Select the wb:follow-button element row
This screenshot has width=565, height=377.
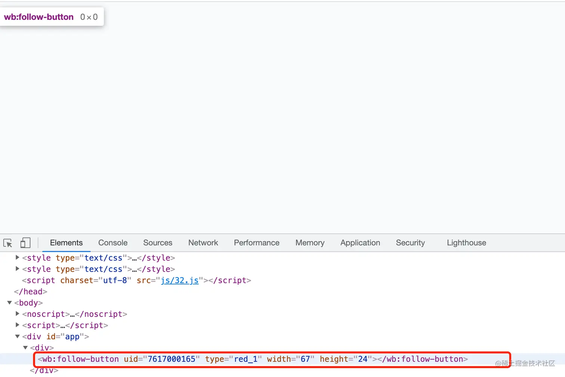pos(282,359)
